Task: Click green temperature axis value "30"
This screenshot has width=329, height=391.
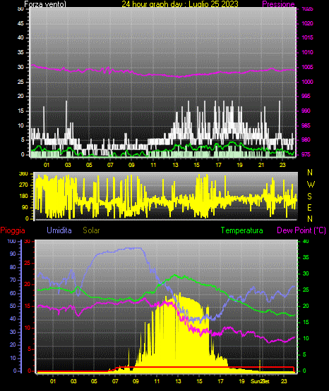Action: click(x=306, y=273)
